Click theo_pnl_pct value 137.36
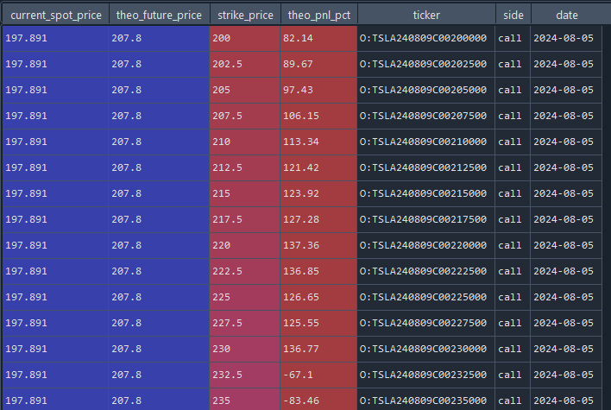Screen dimensions: 611x410 [x=318, y=245]
